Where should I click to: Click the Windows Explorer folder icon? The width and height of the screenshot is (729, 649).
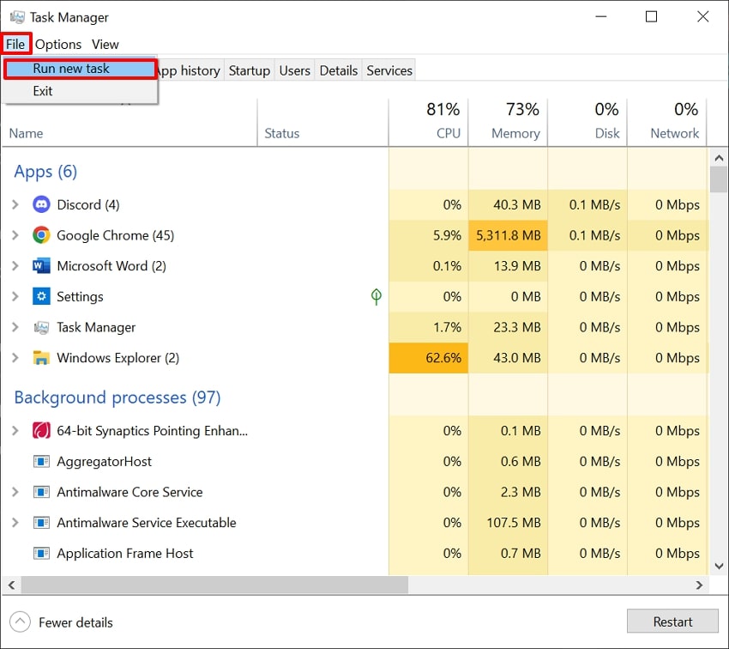click(41, 358)
